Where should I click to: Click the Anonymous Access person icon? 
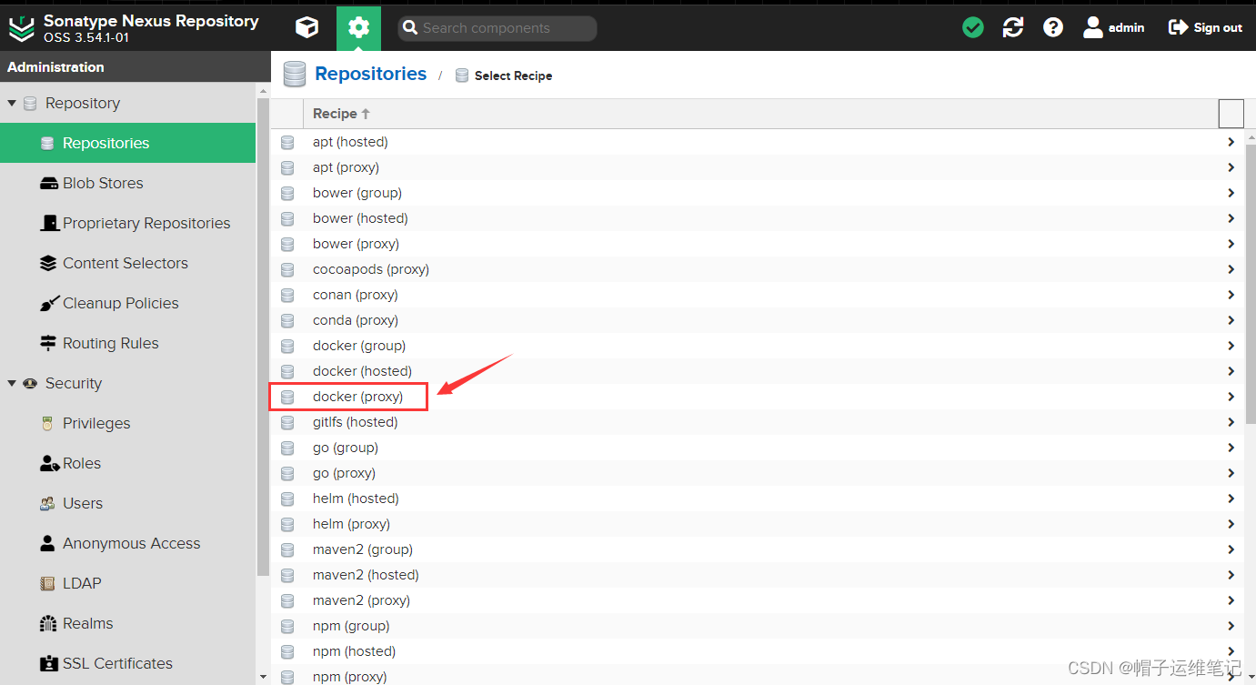(x=48, y=543)
